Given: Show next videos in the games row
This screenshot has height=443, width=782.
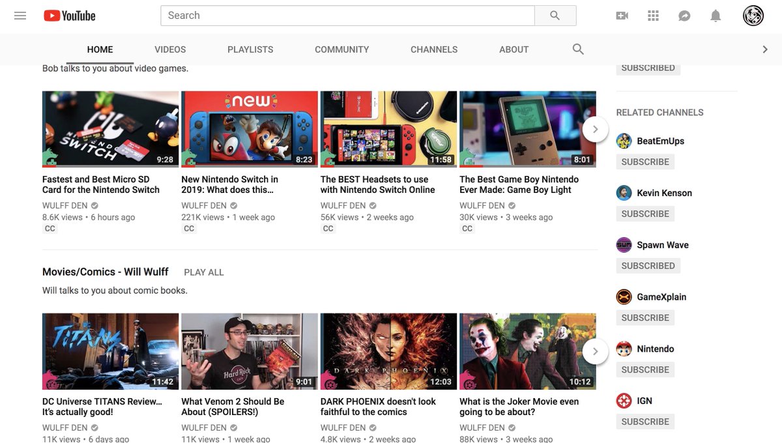Looking at the screenshot, I should click(x=595, y=130).
